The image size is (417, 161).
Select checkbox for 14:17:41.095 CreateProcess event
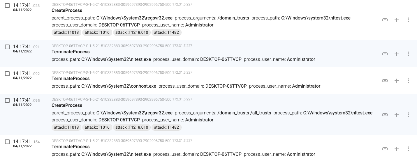(x=7, y=100)
